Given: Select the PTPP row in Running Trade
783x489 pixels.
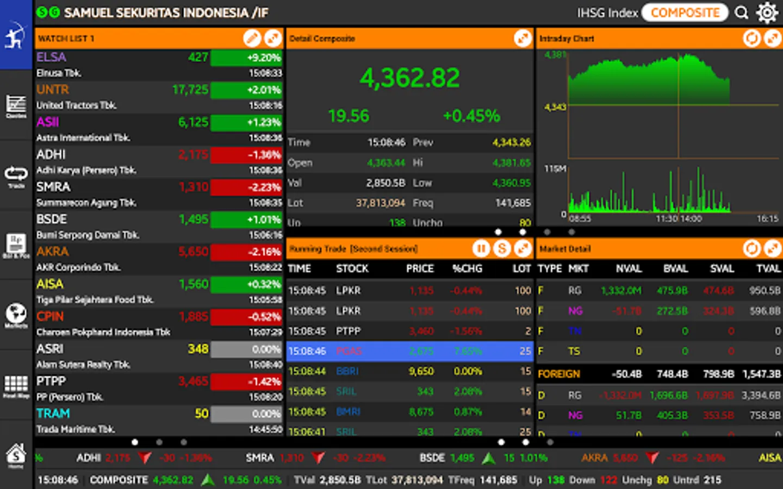Looking at the screenshot, I should point(410,331).
